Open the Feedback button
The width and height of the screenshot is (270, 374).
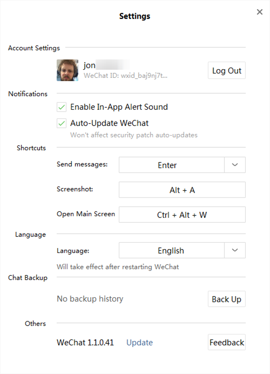click(x=226, y=343)
